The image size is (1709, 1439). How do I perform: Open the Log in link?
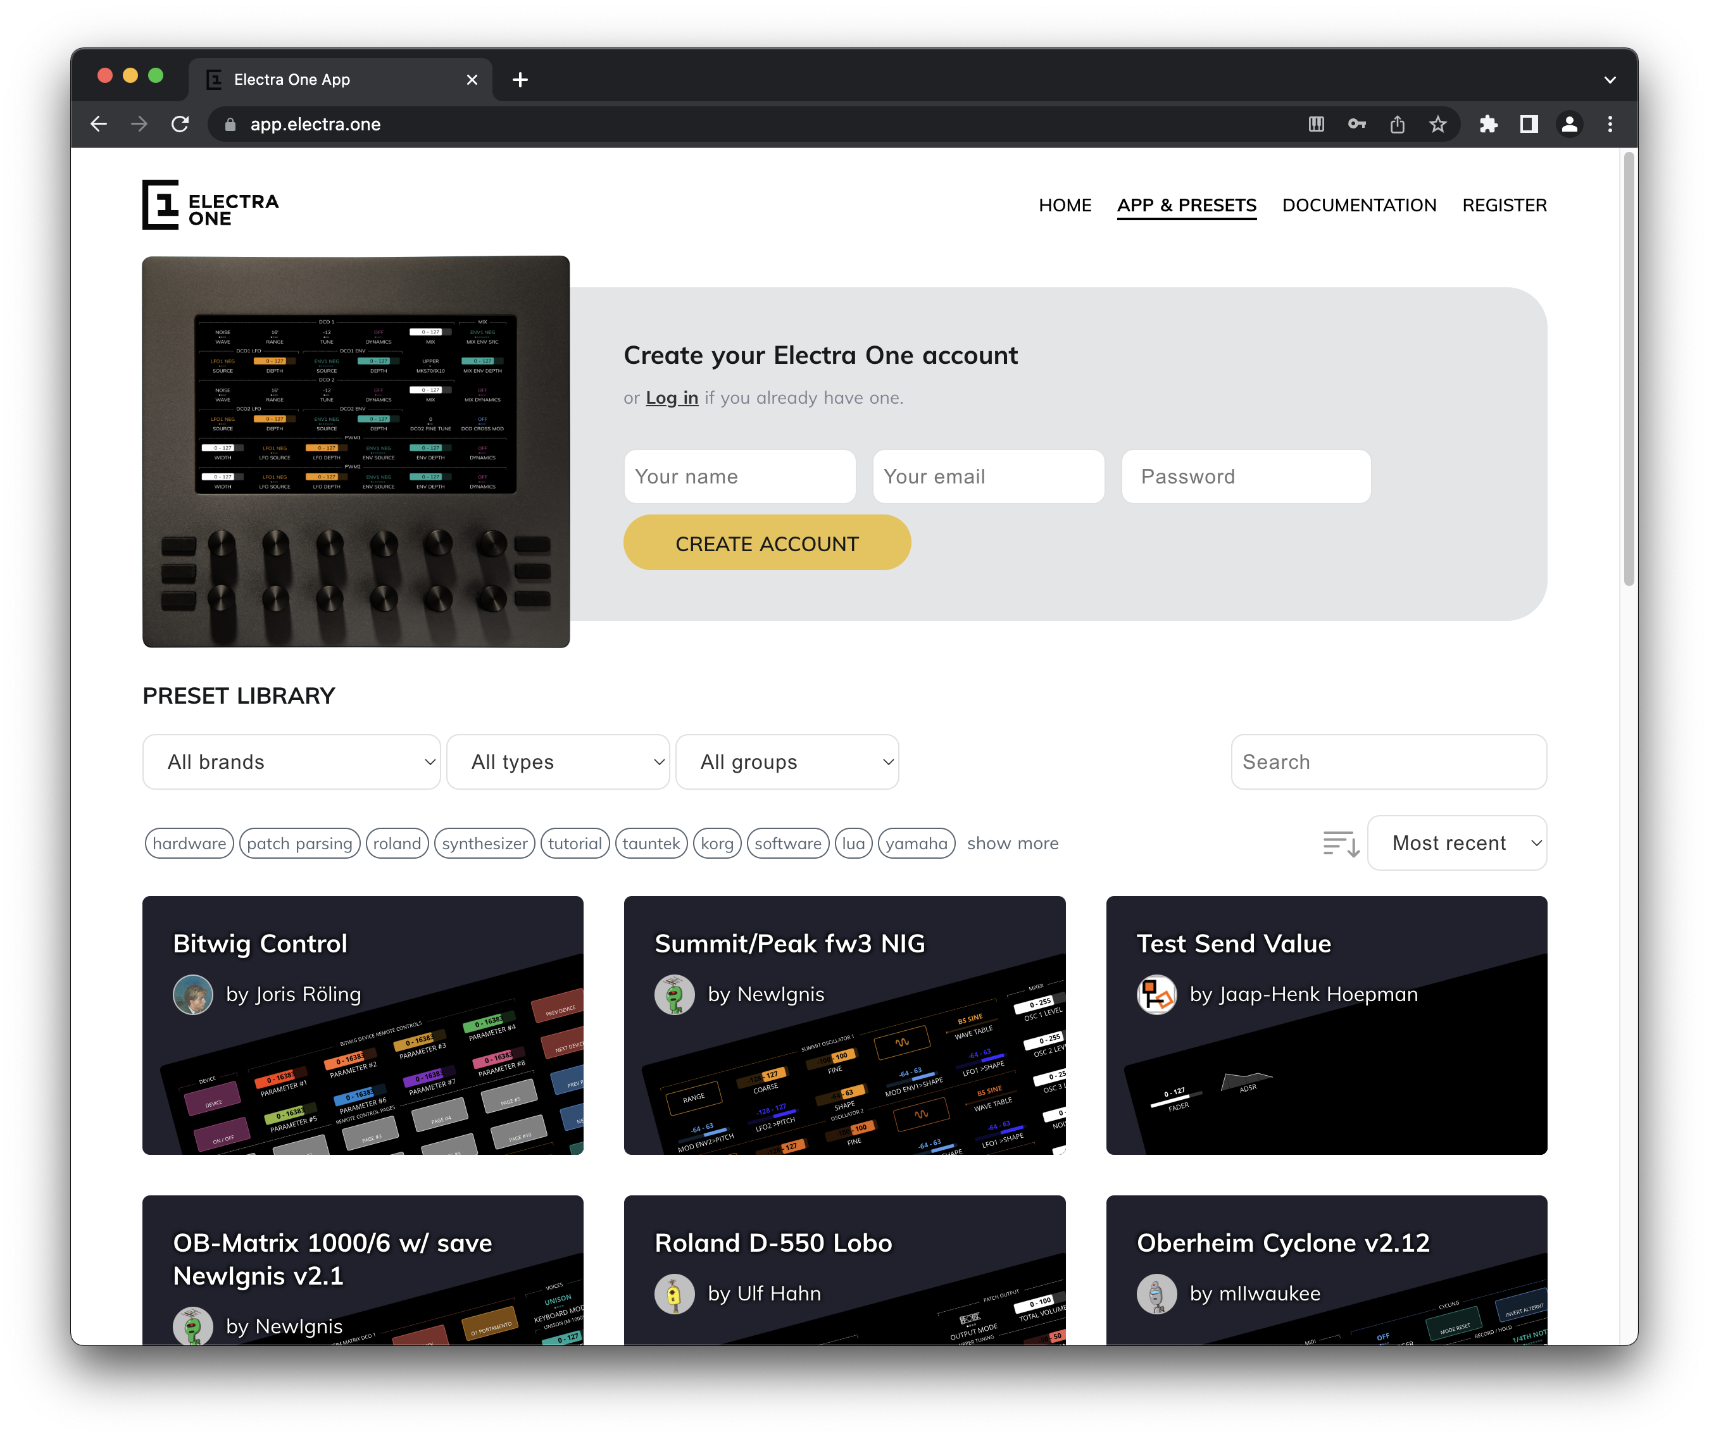[x=670, y=397]
